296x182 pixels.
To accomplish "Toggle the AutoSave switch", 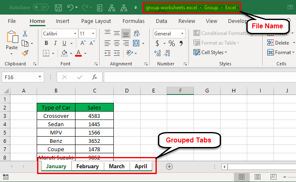I will (40, 7).
